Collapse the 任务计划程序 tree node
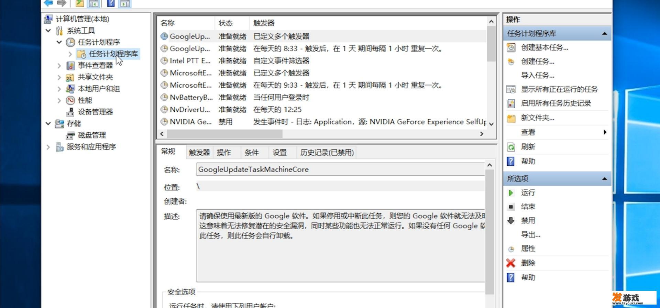The height and width of the screenshot is (308, 660). pos(59,42)
